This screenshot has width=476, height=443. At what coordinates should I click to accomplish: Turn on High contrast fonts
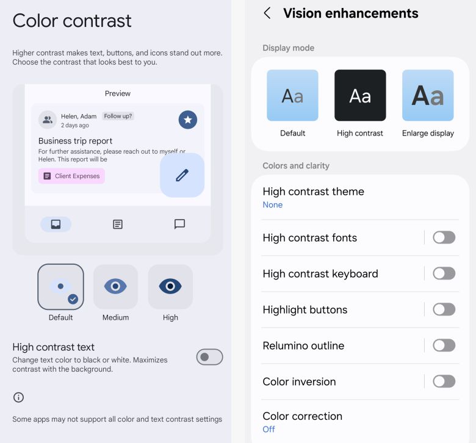[444, 237]
